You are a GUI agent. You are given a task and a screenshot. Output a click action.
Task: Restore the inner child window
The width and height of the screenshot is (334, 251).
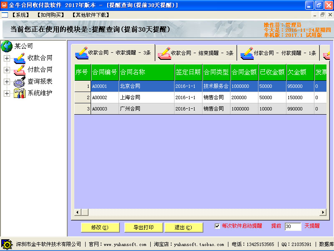322,15
